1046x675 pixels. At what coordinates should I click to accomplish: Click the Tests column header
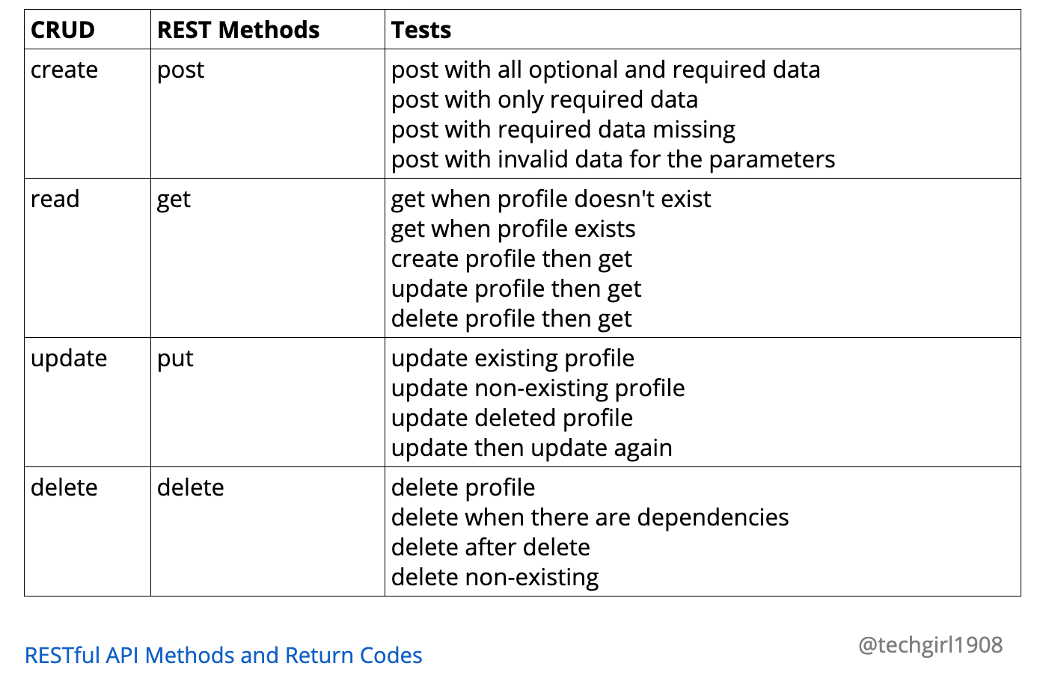point(421,30)
